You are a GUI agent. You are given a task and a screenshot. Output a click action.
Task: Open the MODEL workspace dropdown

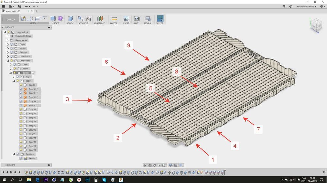[10, 20]
